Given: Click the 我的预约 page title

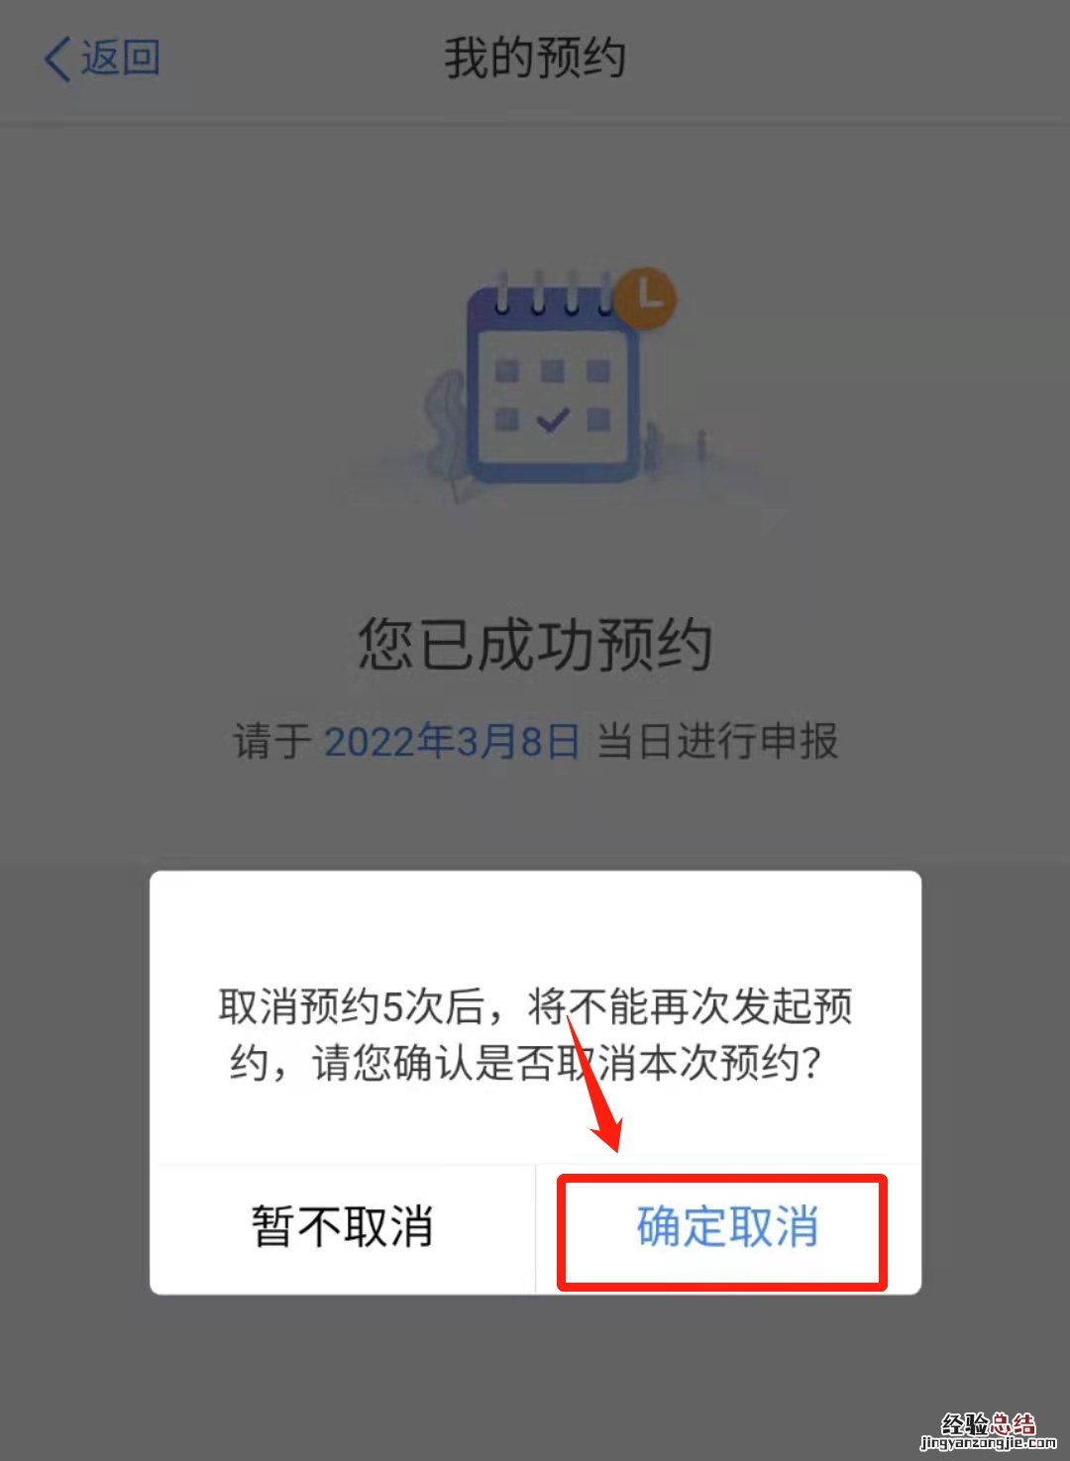Looking at the screenshot, I should click(x=535, y=57).
